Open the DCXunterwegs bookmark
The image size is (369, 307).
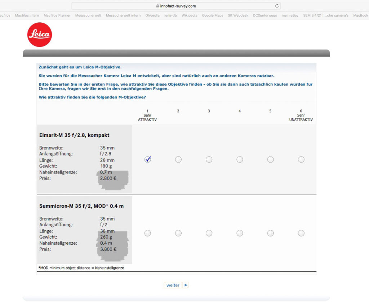(x=265, y=15)
